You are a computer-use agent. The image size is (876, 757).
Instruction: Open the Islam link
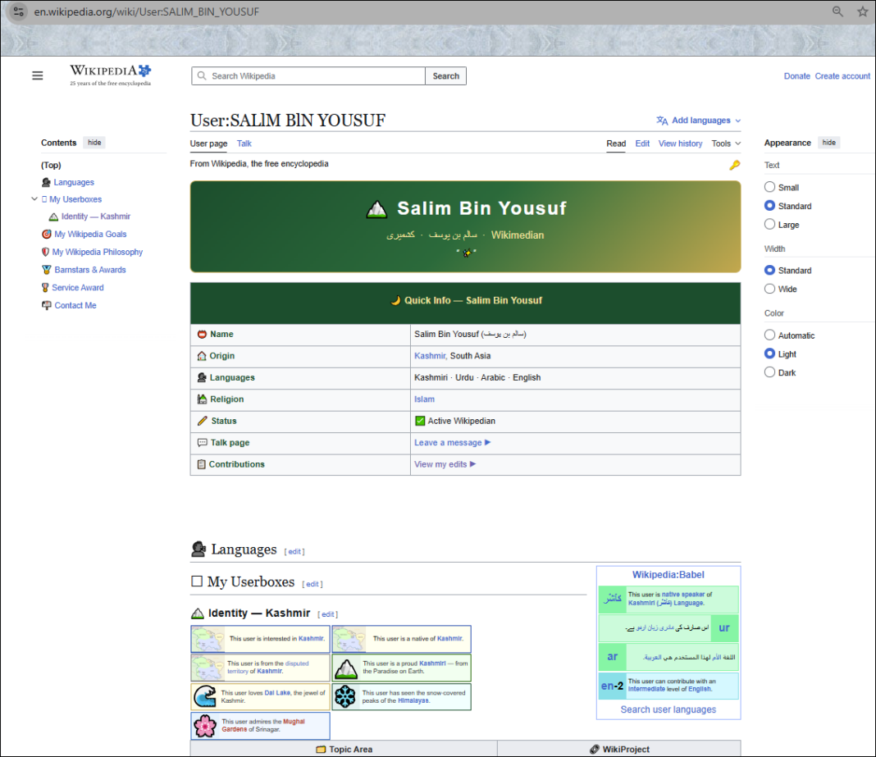tap(424, 399)
